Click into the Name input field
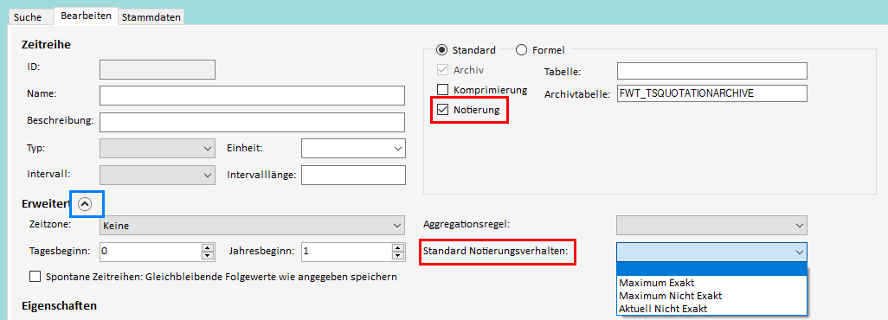888x320 pixels. click(253, 96)
